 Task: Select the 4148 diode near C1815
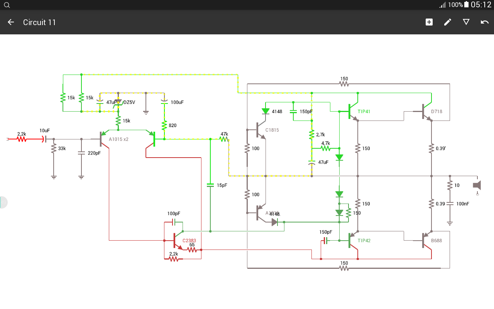click(266, 111)
